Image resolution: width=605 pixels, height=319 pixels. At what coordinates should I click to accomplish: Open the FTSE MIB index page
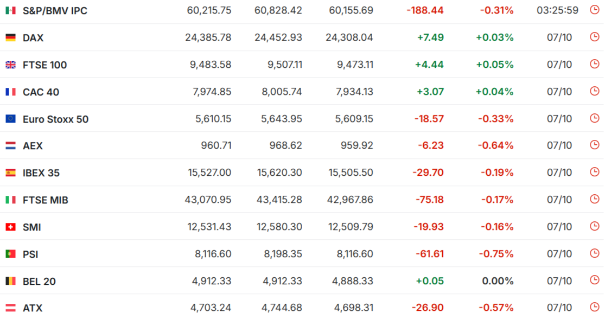point(46,200)
